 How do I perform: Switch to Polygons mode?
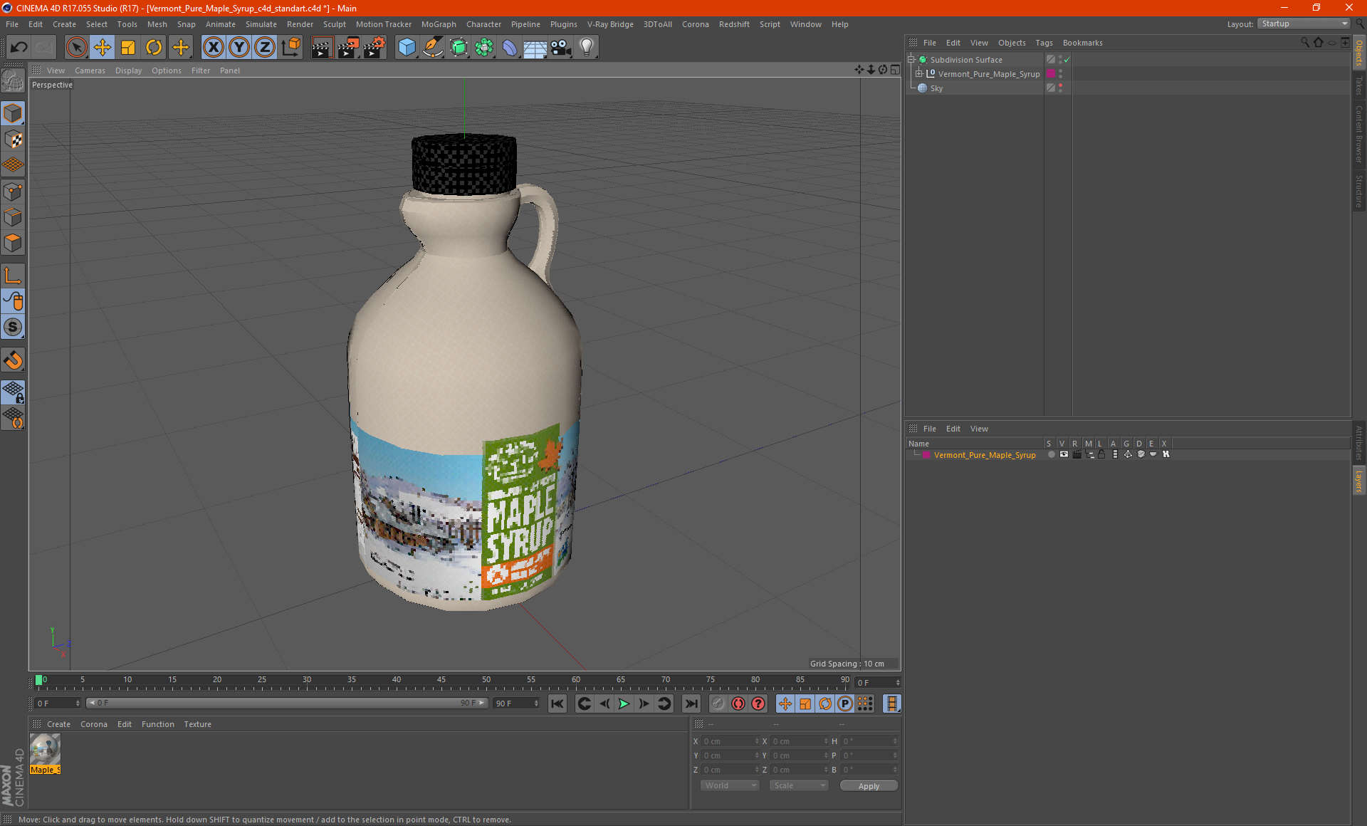coord(14,243)
